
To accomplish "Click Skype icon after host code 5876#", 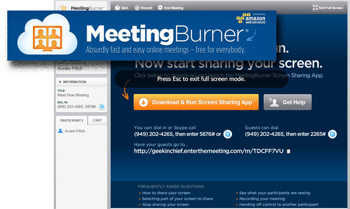I will pyautogui.click(x=228, y=134).
